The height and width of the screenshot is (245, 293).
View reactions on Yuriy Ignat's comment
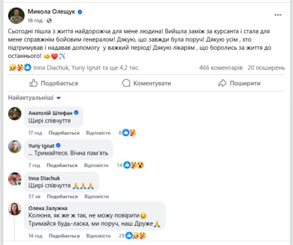point(134,165)
